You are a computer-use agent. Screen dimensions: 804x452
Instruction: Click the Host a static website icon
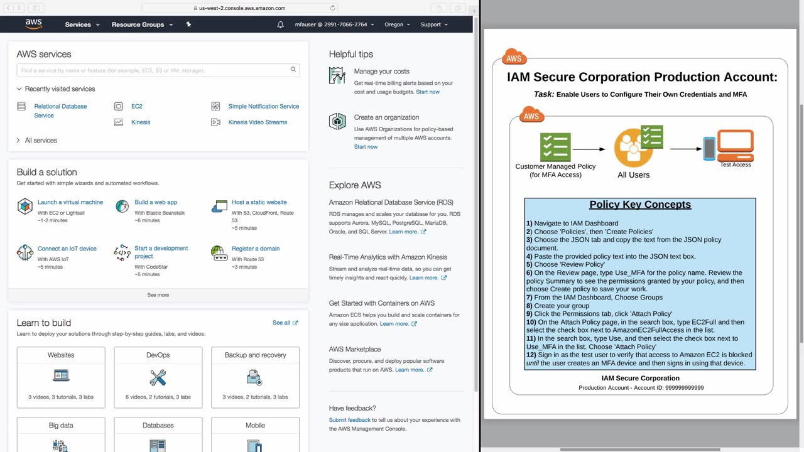pos(219,206)
